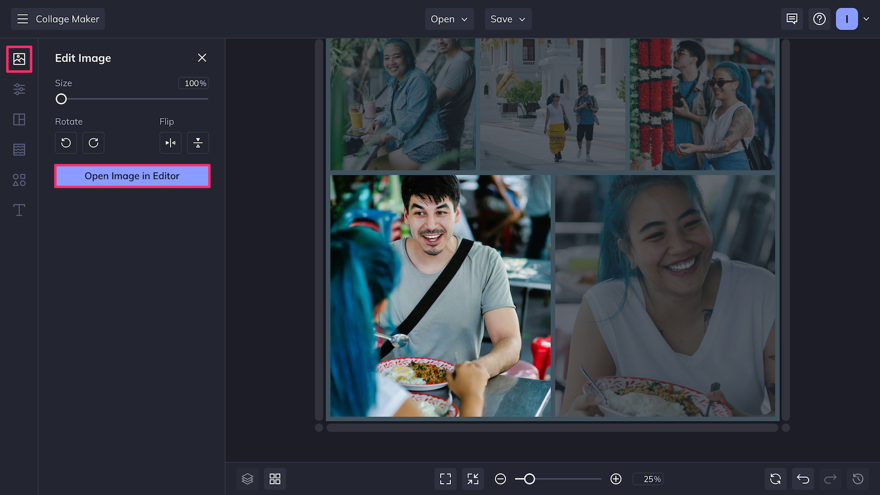Select the Text tool in sidebar
The height and width of the screenshot is (495, 880).
click(x=19, y=210)
